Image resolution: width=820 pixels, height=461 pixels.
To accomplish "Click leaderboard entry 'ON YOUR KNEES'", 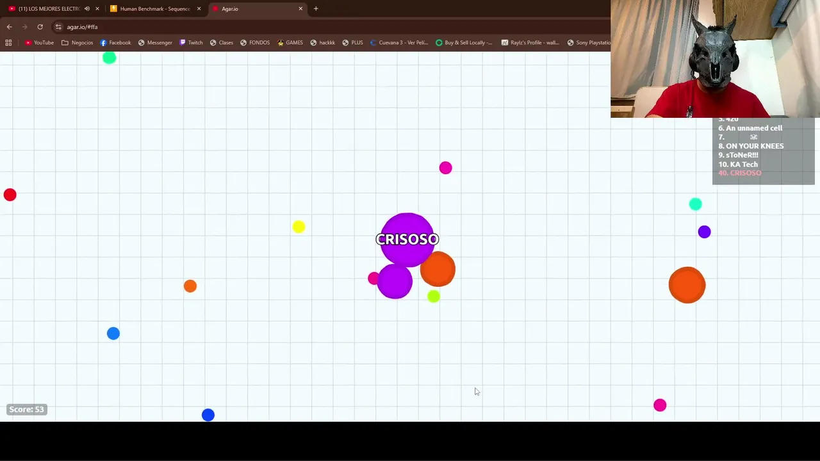I will 751,146.
